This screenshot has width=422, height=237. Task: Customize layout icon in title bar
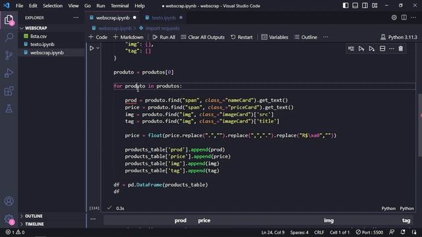(x=375, y=6)
